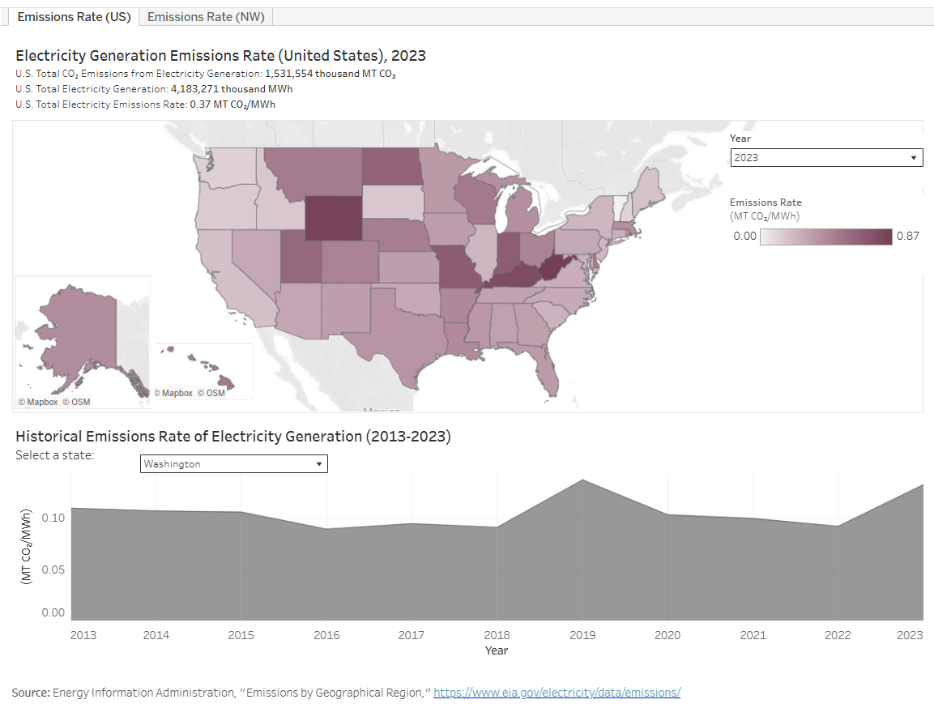Select South Dakota on the map

click(x=393, y=203)
